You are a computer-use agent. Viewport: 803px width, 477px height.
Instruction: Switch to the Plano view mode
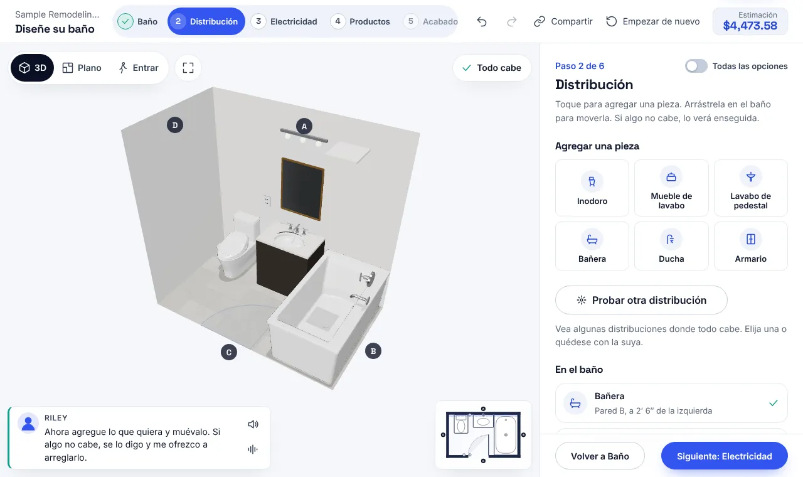pos(82,68)
